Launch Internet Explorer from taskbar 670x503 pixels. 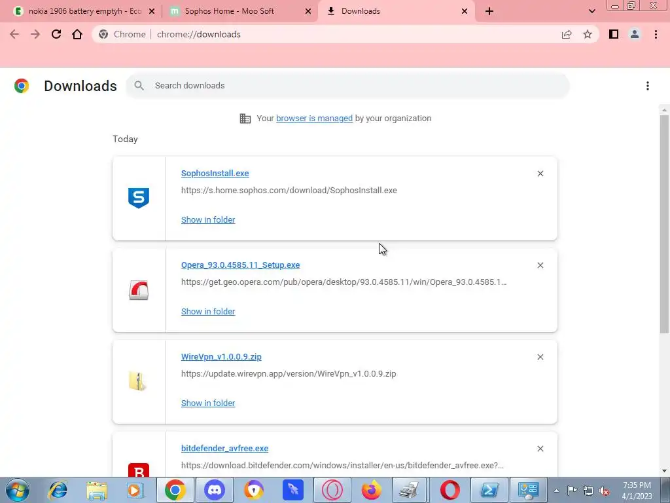tap(58, 490)
